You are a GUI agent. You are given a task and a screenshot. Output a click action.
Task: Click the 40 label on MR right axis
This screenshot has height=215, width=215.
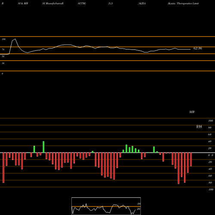(x=210, y=141)
